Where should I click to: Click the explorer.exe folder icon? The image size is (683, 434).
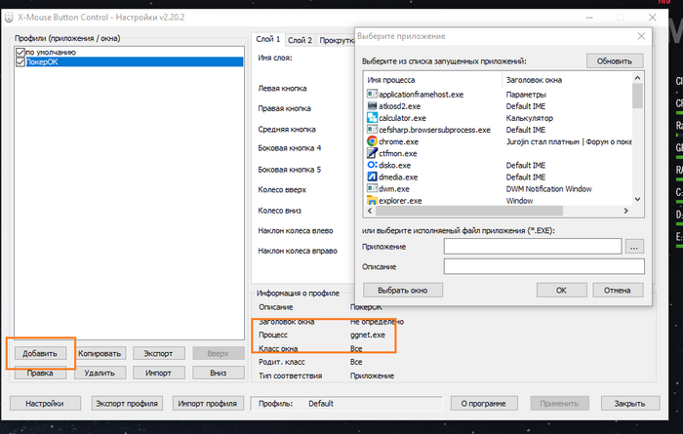[372, 200]
